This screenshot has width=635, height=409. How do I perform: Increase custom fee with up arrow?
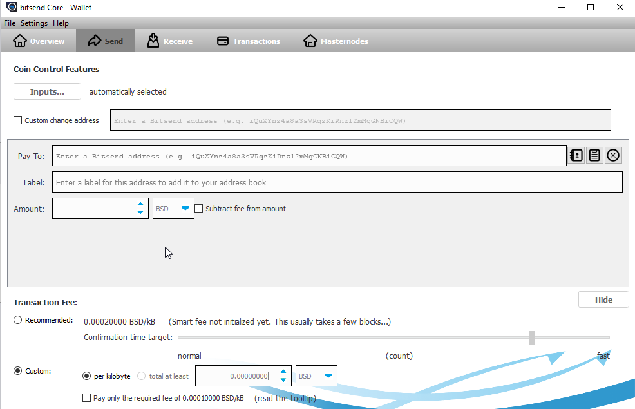point(283,372)
